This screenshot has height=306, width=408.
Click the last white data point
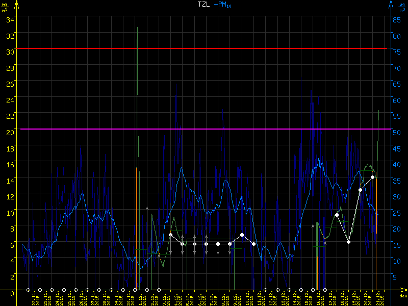(373, 177)
